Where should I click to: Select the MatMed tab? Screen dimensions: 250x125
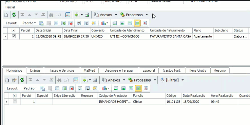coord(89,70)
